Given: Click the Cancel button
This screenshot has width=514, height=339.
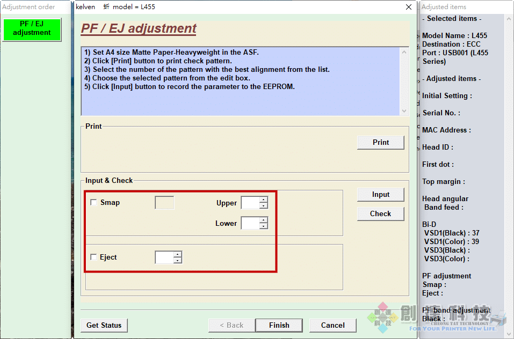Looking at the screenshot, I should pos(332,325).
